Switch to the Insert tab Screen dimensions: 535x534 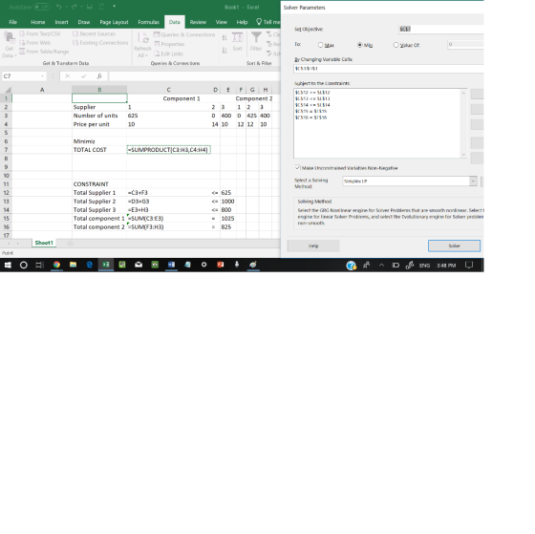point(61,22)
